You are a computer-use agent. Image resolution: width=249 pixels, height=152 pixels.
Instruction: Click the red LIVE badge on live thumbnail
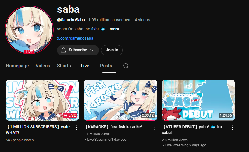pyautogui.click(x=70, y=115)
